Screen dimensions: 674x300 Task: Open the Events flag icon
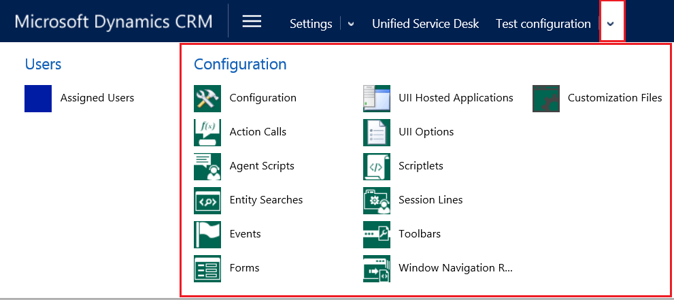[207, 234]
